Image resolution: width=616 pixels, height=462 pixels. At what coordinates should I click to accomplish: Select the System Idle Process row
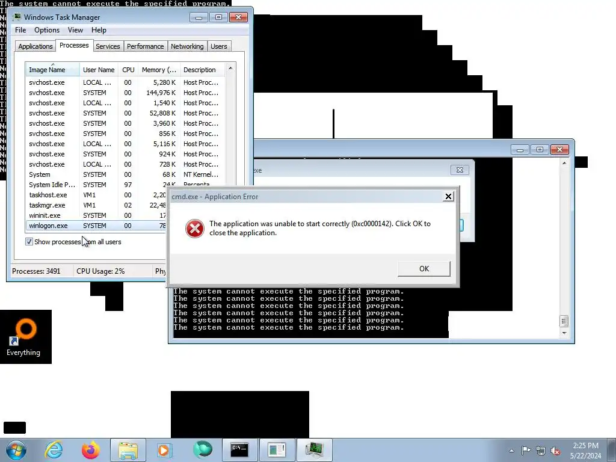coord(126,185)
